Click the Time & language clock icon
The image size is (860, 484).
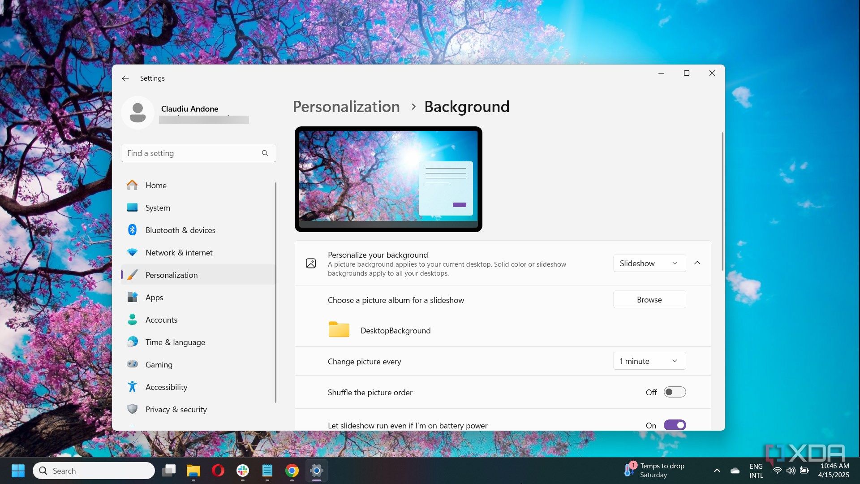pyautogui.click(x=133, y=342)
